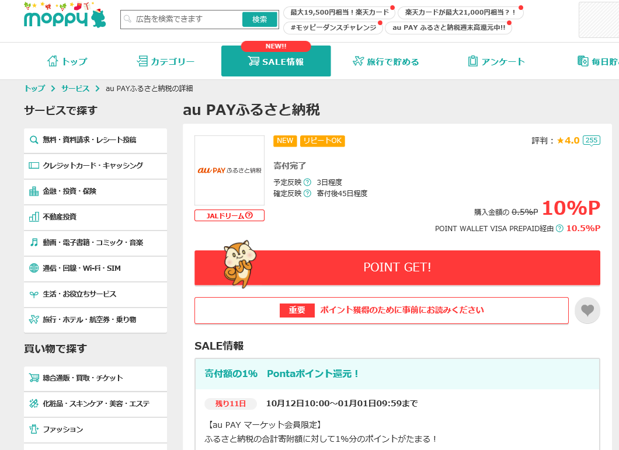This screenshot has width=619, height=450.
Task: Click the ★4.0 rating
Action: coord(568,141)
